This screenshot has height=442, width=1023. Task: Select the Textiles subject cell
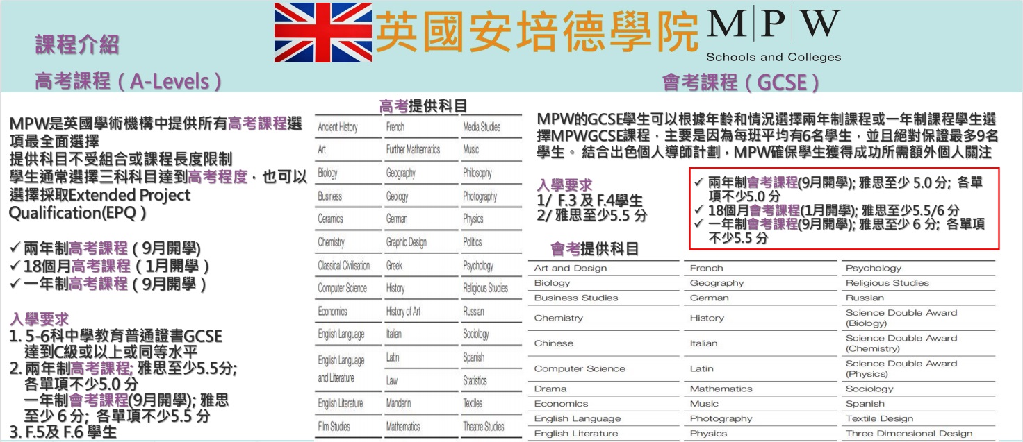(473, 403)
